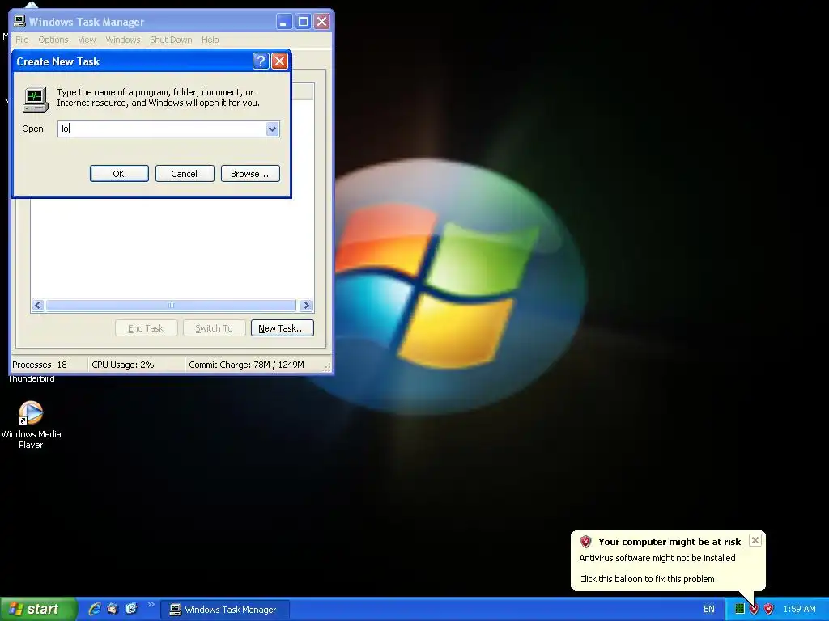
Task: Open the Browse... file picker
Action: point(250,174)
